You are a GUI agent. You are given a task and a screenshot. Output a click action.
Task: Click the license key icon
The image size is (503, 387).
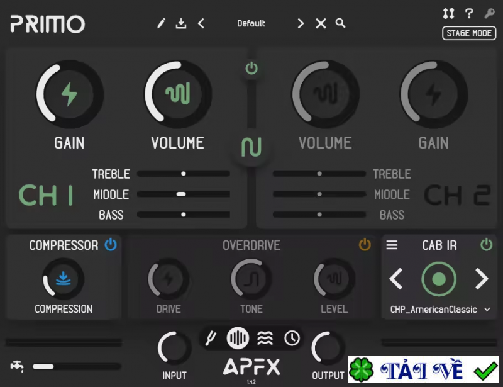[489, 13]
